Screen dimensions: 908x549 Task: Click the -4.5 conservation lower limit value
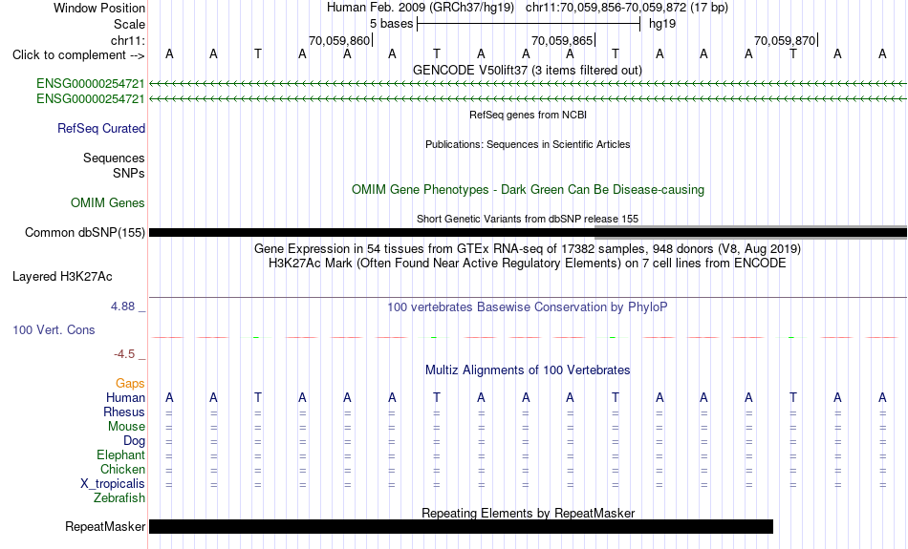pos(124,354)
